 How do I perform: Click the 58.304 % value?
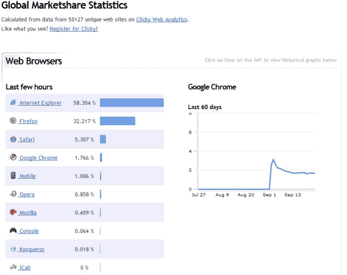[x=84, y=103]
